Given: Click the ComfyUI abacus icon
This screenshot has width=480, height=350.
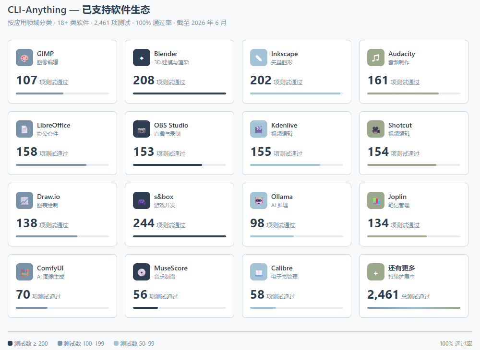Looking at the screenshot, I should (x=24, y=272).
